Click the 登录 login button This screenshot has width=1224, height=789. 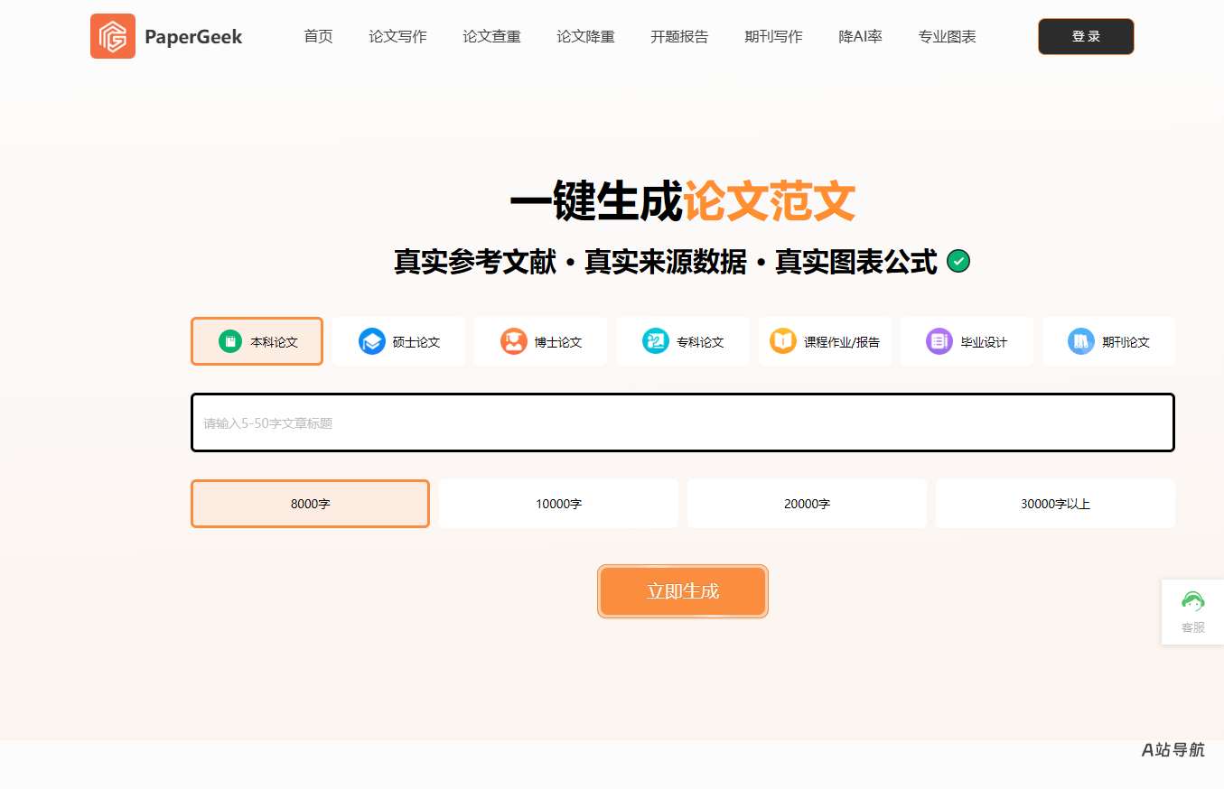pos(1086,36)
